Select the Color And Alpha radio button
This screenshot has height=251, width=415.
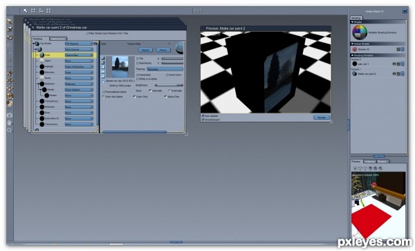(x=104, y=97)
